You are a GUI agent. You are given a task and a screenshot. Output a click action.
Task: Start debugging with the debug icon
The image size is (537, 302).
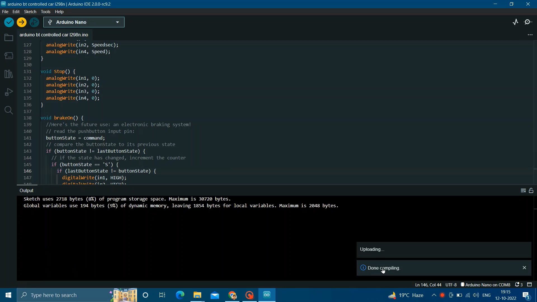[x=34, y=22]
